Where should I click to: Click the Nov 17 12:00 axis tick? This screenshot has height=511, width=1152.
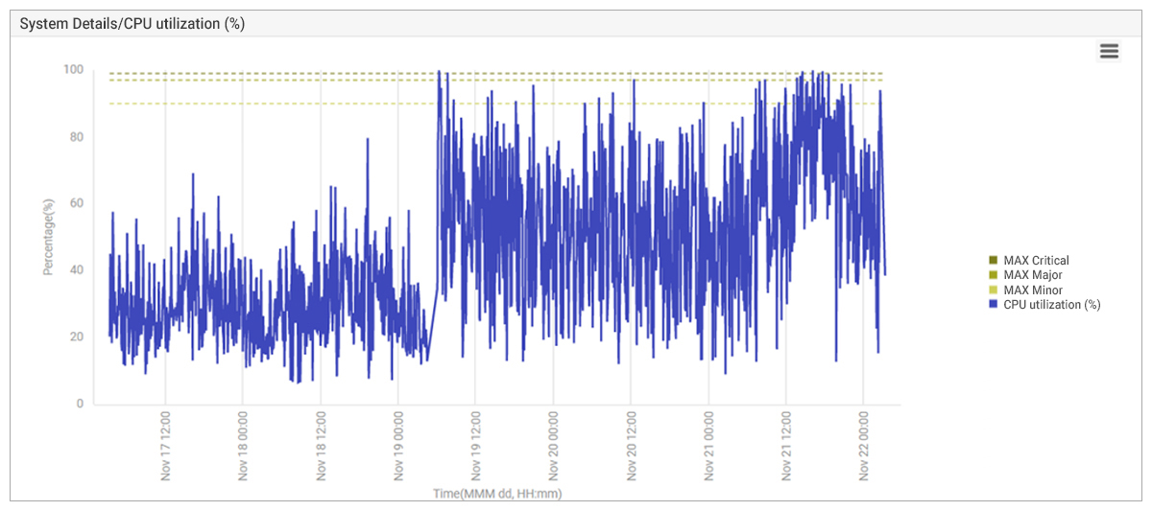pos(165,447)
